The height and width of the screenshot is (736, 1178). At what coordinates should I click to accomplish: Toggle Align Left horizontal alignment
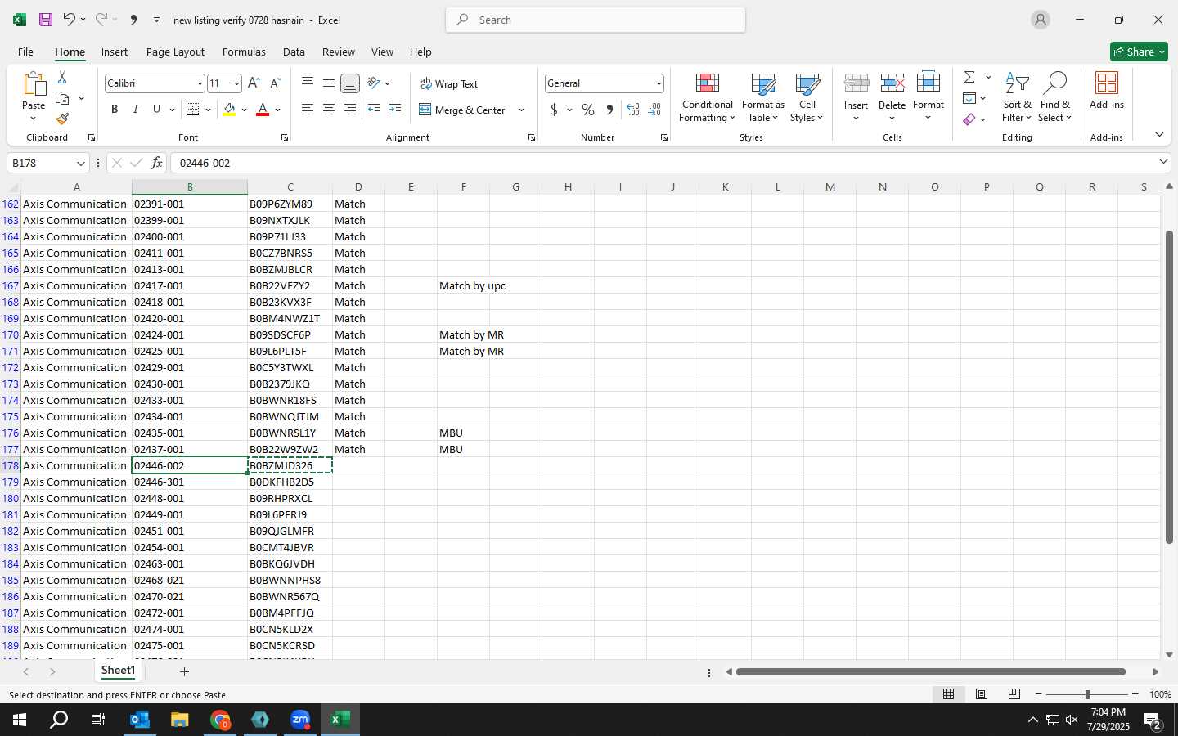point(307,110)
